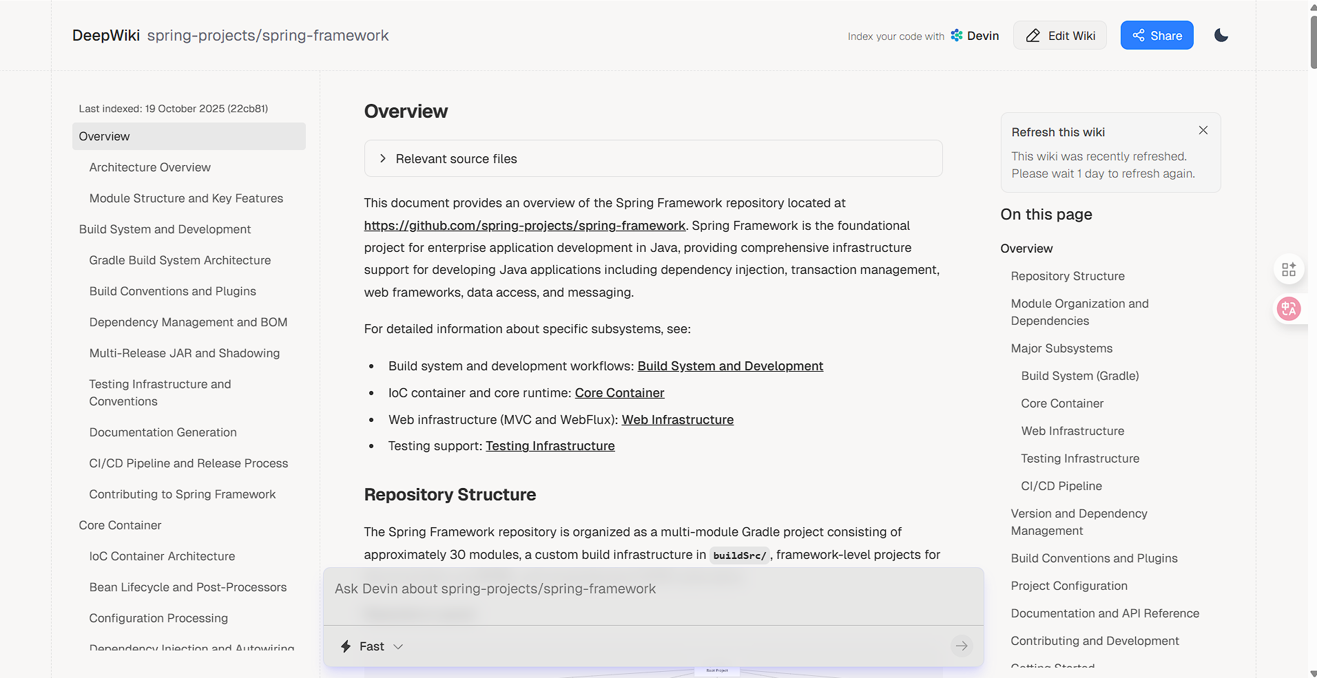Click the page vertical scrollbar thumb

pos(1313,41)
